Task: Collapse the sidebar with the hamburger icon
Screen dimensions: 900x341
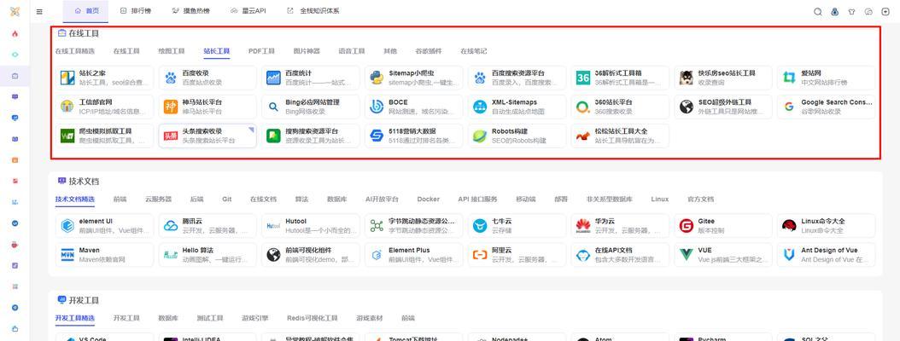Action: pyautogui.click(x=39, y=11)
